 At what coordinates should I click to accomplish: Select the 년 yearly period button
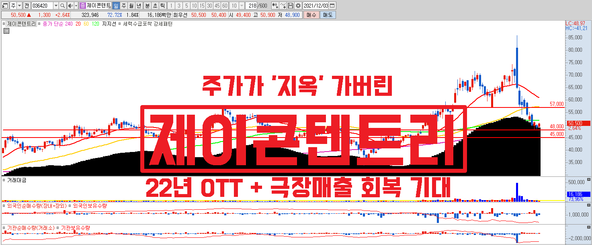[x=139, y=6]
